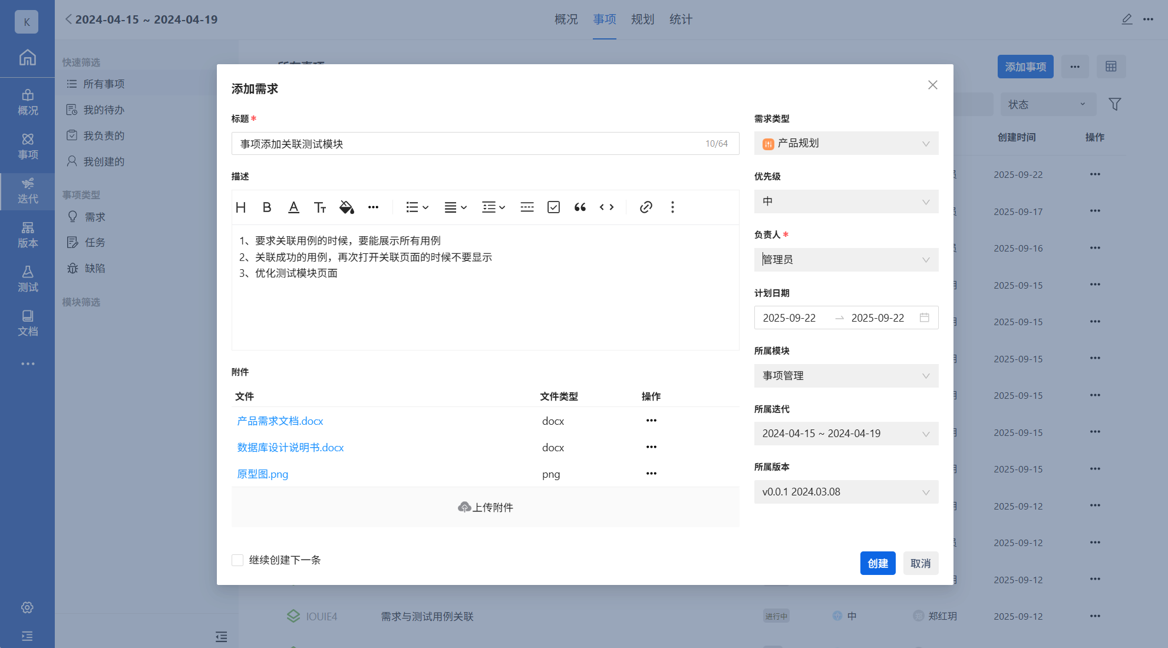Open the 所属模块 module selector
This screenshot has height=648, width=1168.
(846, 376)
